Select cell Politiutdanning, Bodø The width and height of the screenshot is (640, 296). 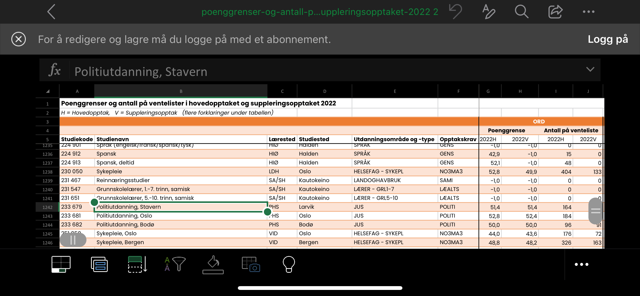[x=181, y=225]
